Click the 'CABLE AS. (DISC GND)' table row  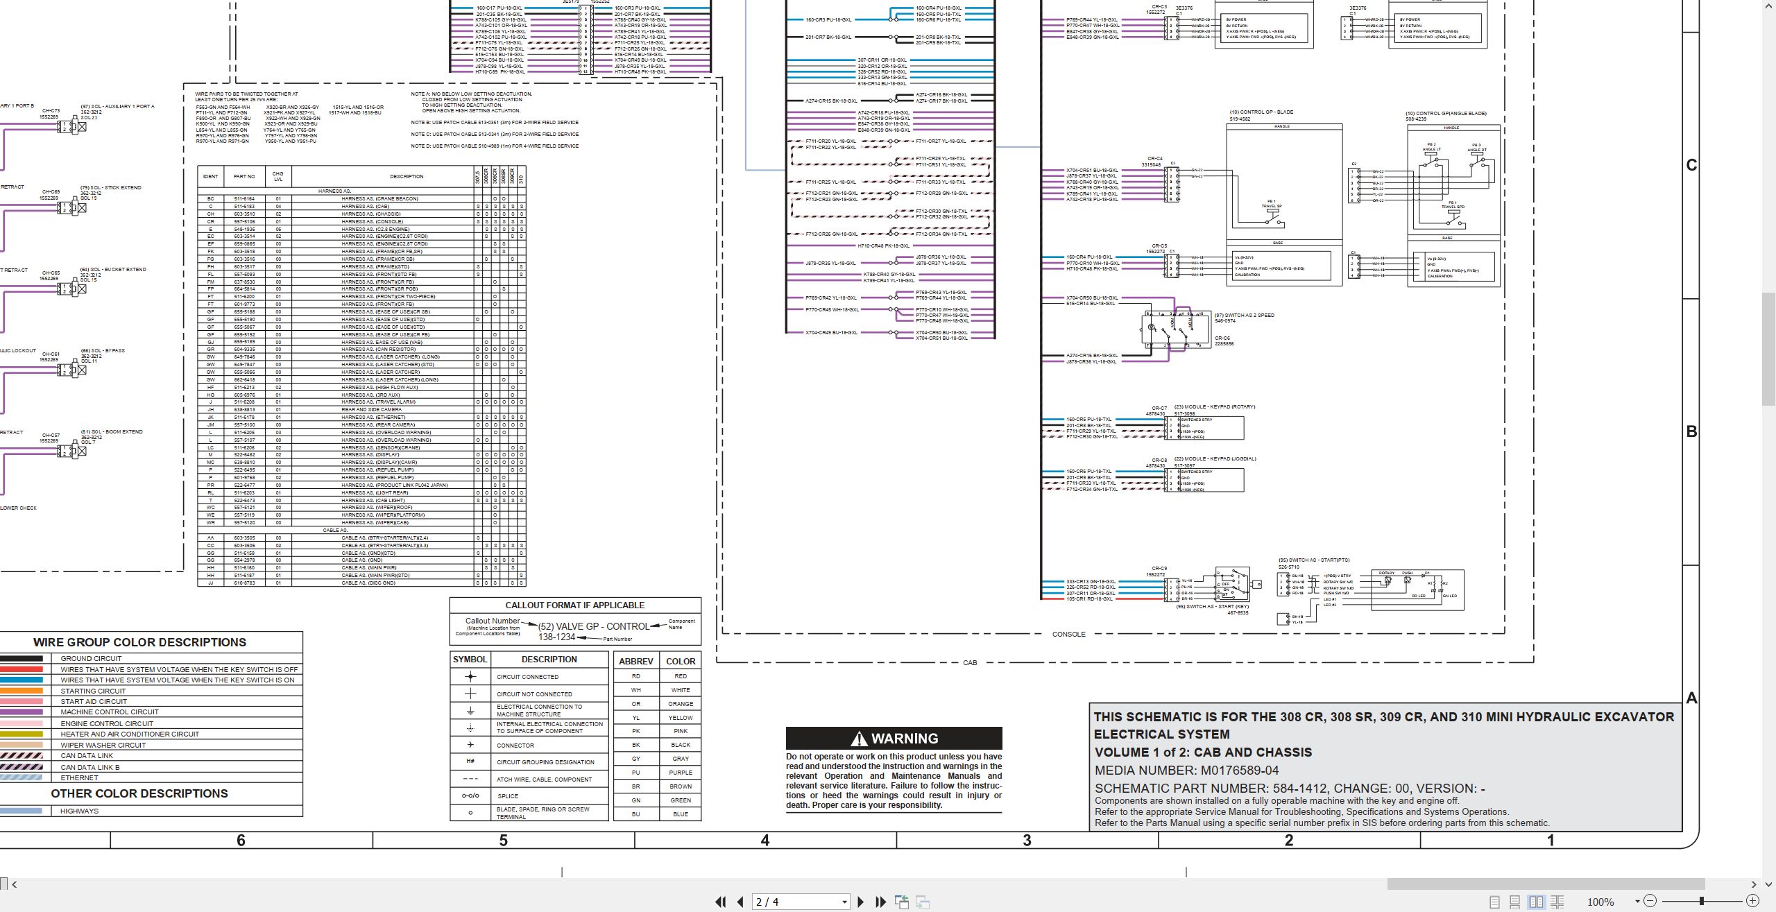[x=361, y=583]
